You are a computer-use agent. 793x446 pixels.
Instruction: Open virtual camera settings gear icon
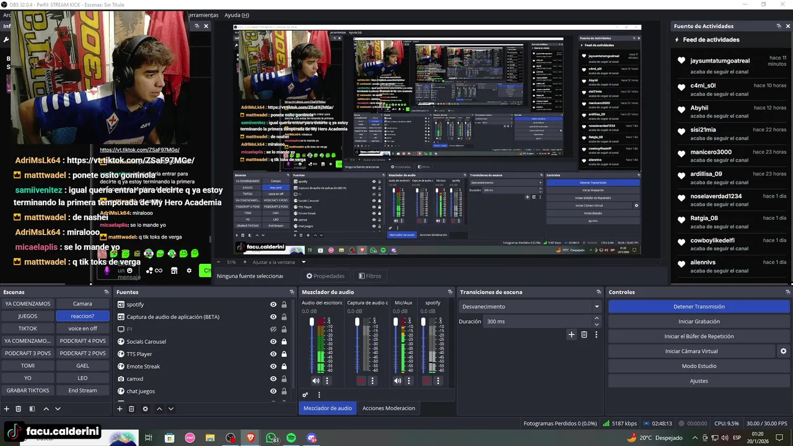pyautogui.click(x=783, y=351)
